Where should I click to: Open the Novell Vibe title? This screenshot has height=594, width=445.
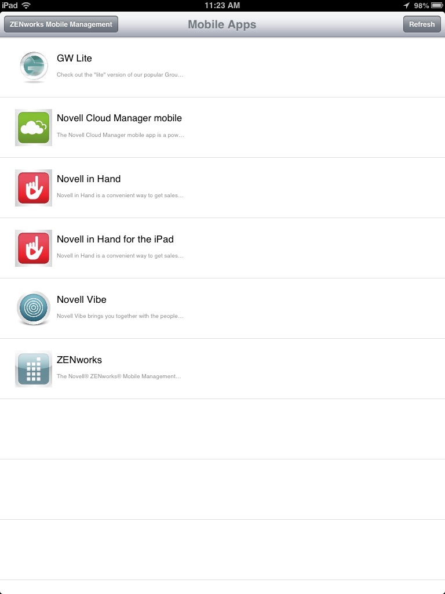81,299
